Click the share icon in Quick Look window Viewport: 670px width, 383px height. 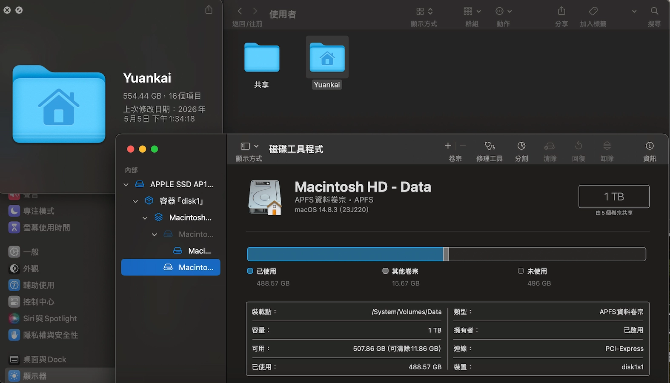[209, 9]
